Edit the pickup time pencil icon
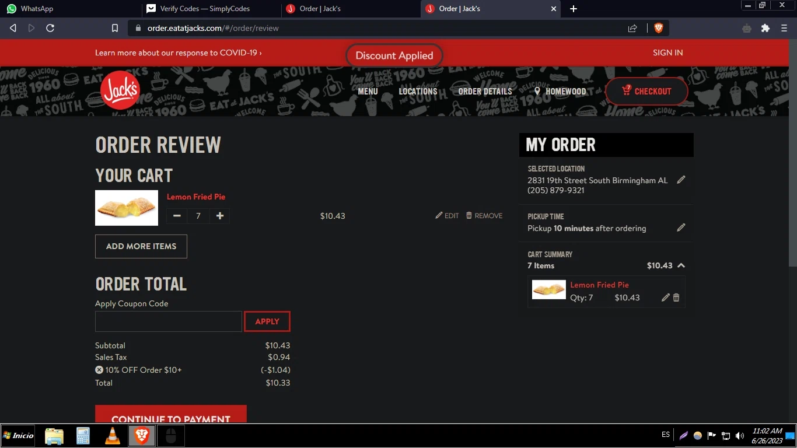The height and width of the screenshot is (448, 797). [x=681, y=228]
